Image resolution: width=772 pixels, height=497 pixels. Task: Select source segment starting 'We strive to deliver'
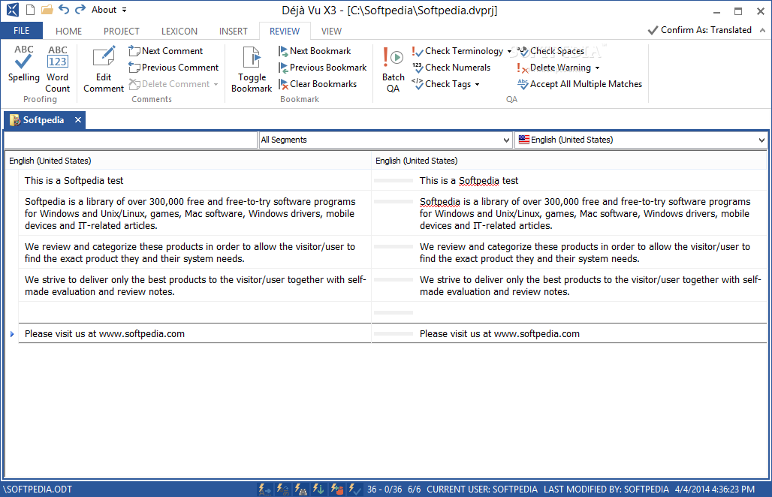pos(195,285)
